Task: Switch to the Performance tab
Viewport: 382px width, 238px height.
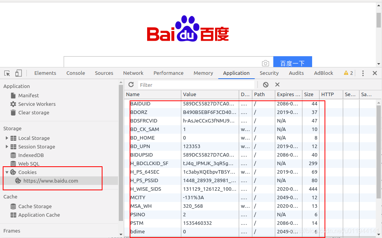Action: point(168,73)
